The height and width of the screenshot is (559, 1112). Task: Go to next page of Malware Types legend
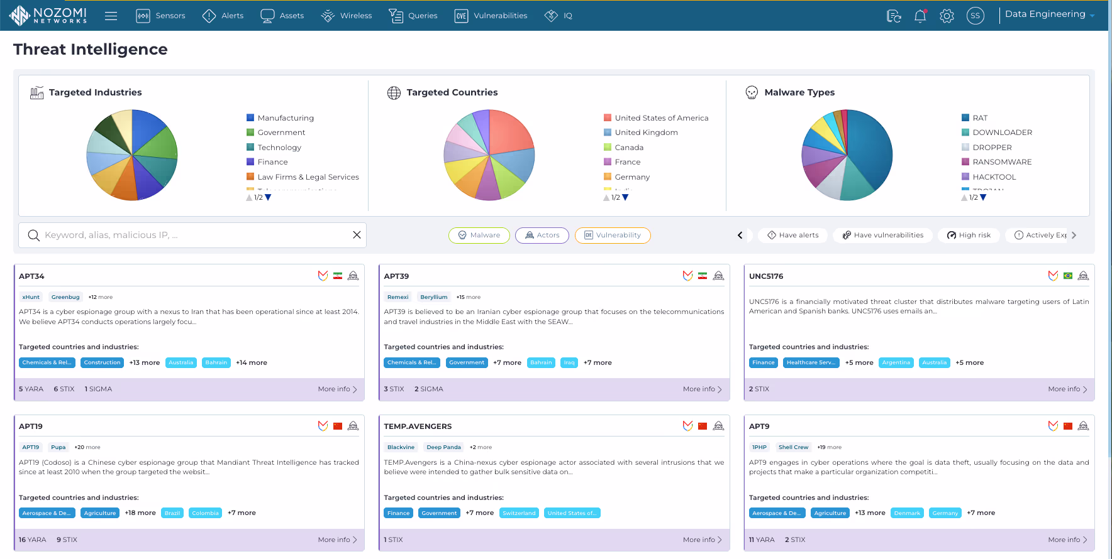click(x=983, y=197)
